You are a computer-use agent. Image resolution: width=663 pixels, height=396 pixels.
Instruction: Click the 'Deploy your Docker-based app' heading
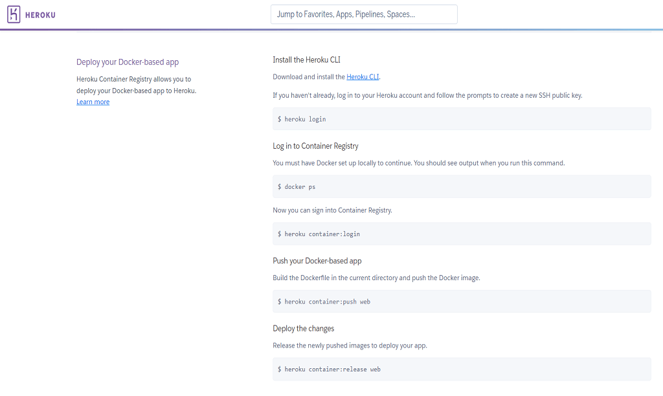click(x=128, y=62)
